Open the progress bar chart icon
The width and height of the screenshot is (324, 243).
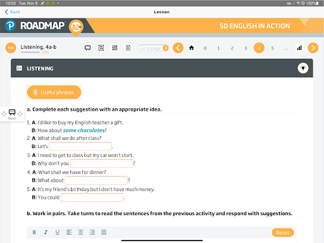[299, 48]
